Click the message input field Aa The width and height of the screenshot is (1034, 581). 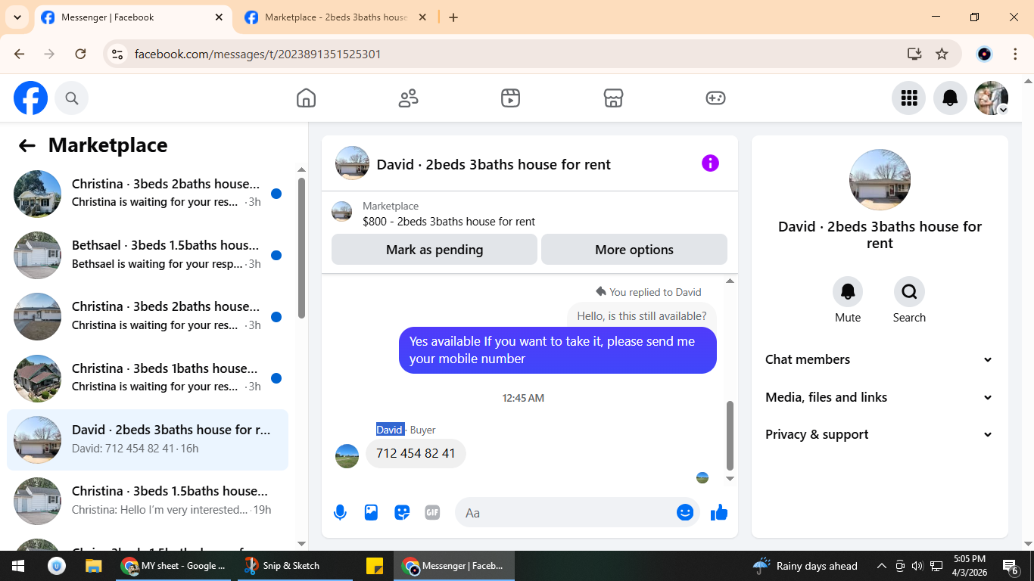click(564, 513)
